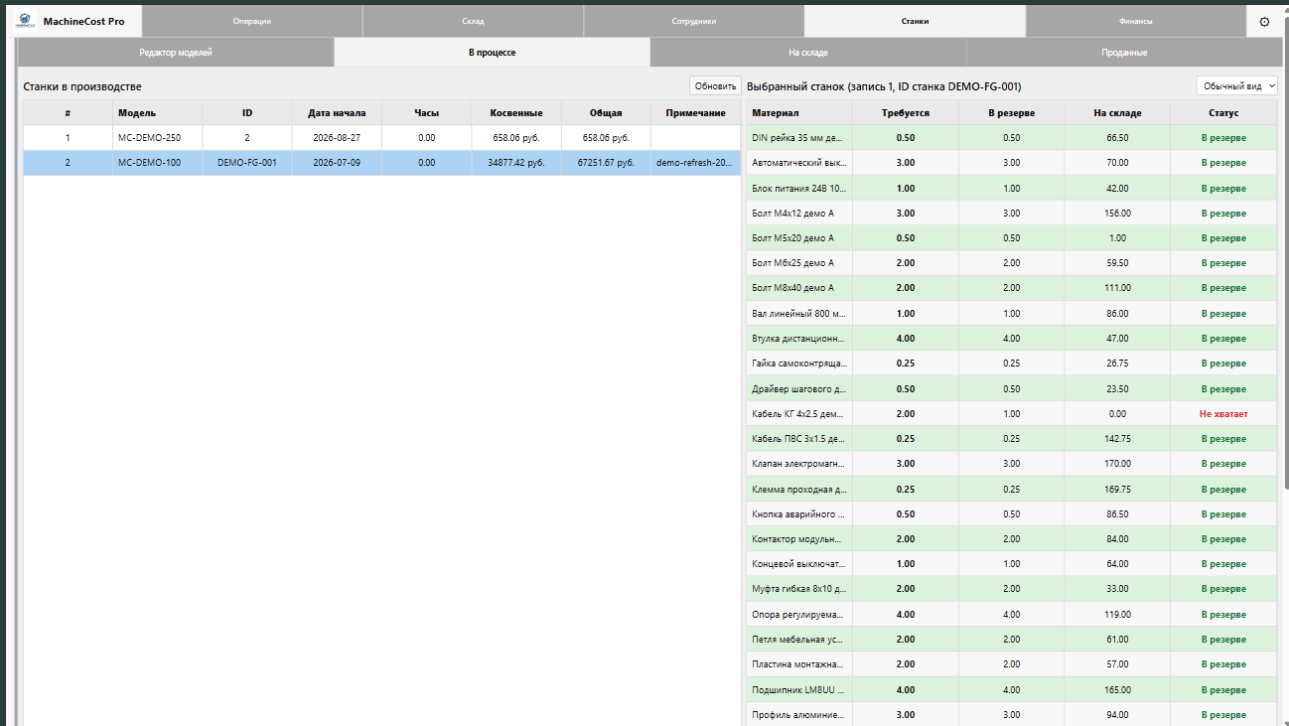Open the Редактор моделей subtab
This screenshot has width=1289, height=726.
pyautogui.click(x=176, y=52)
